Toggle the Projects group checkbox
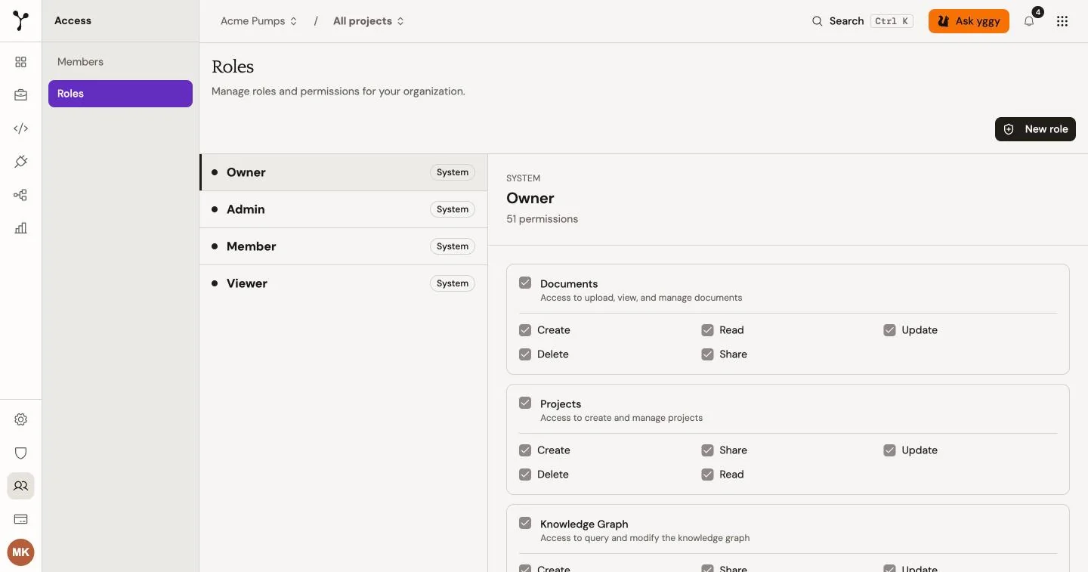Viewport: 1088px width, 572px height. pos(525,403)
